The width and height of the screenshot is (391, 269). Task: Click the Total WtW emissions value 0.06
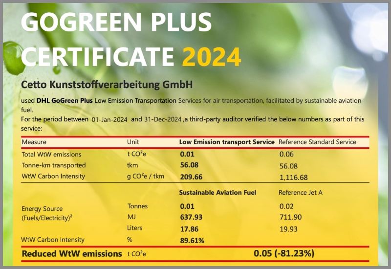click(286, 154)
